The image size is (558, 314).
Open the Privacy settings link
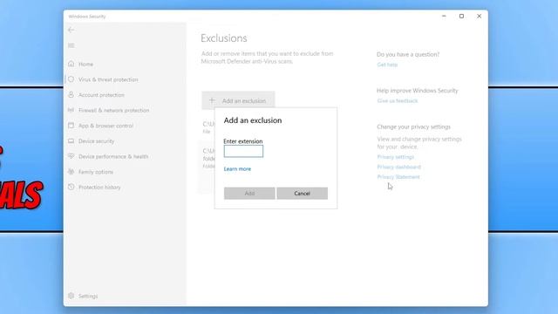[395, 157]
